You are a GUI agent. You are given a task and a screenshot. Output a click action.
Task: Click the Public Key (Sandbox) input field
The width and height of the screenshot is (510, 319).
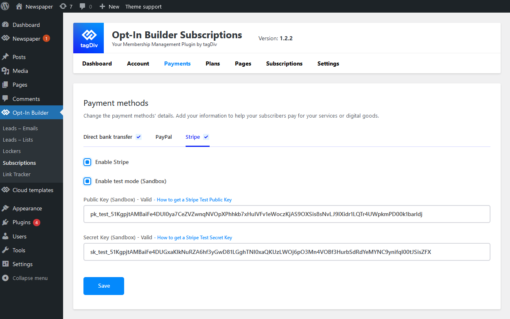click(287, 214)
